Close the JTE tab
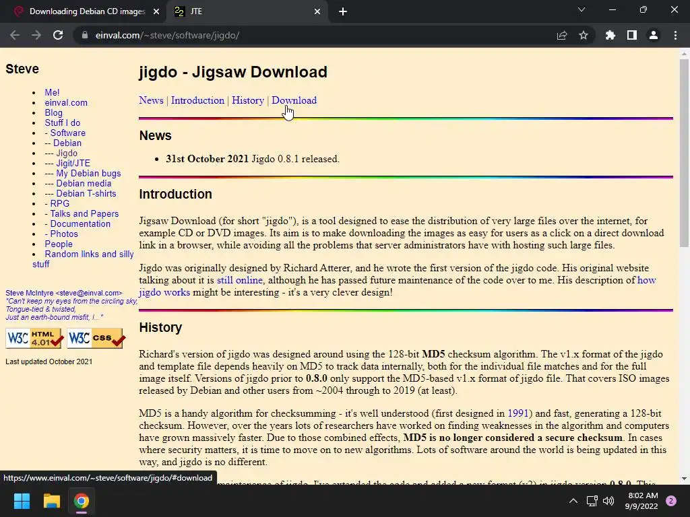The image size is (690, 517). 317,11
